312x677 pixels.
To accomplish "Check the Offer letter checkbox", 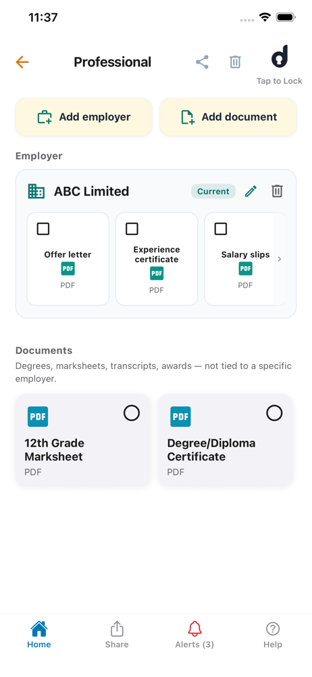I will 43,229.
